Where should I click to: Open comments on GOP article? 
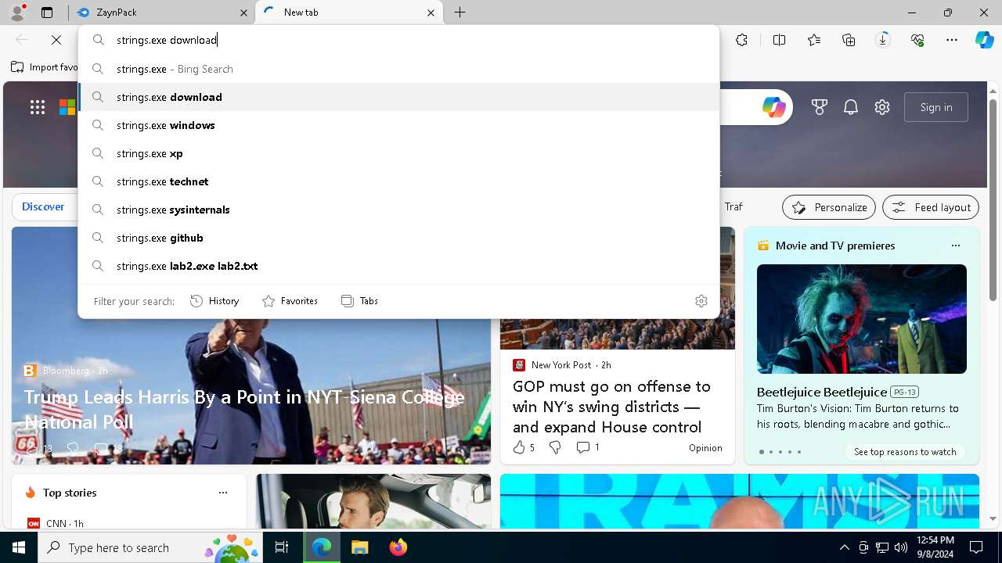(x=588, y=447)
